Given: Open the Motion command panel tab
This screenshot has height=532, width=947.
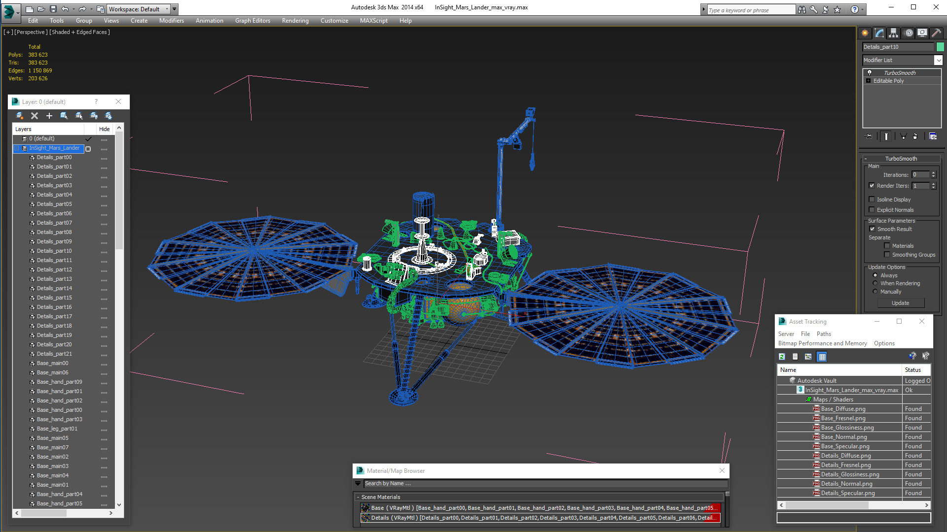Looking at the screenshot, I should [x=909, y=33].
